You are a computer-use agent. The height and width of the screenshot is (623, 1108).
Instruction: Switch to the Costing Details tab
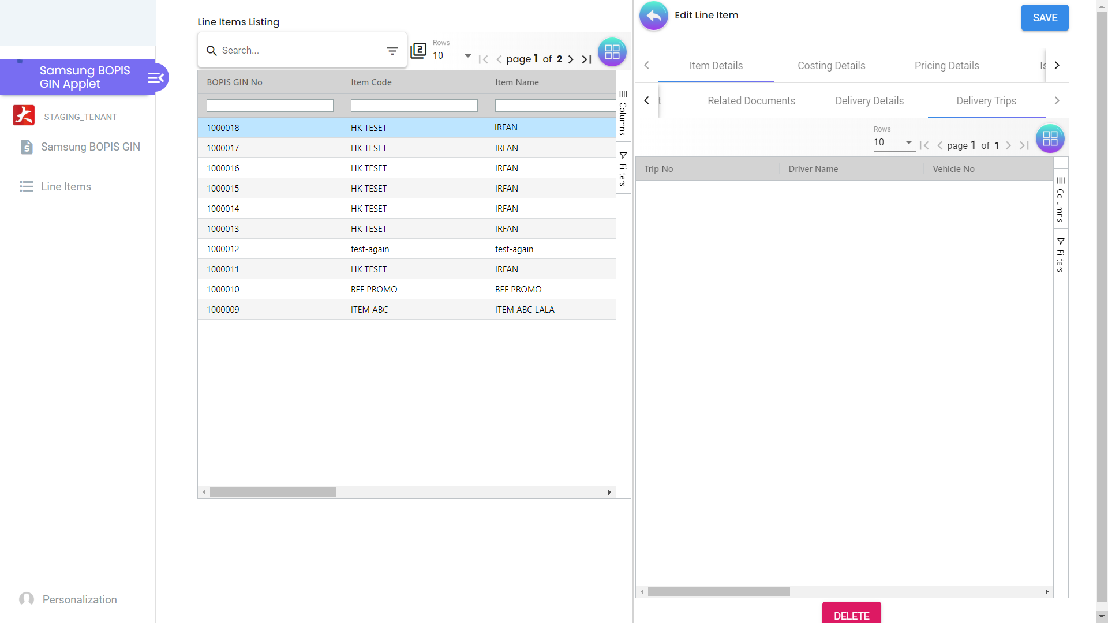(831, 66)
